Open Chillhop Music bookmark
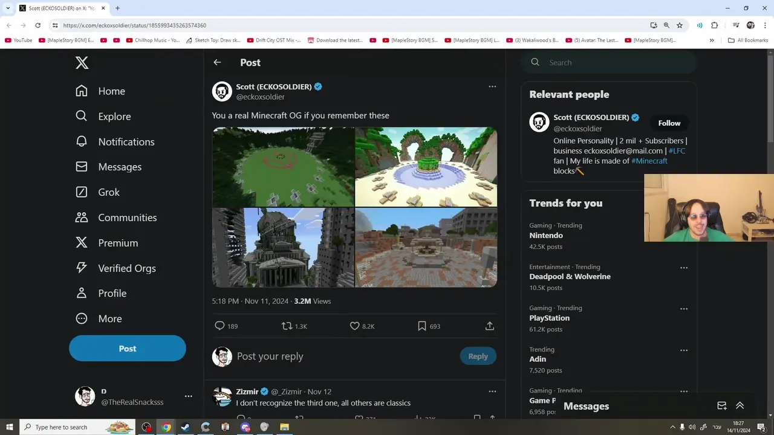Image resolution: width=774 pixels, height=435 pixels. pyautogui.click(x=153, y=40)
